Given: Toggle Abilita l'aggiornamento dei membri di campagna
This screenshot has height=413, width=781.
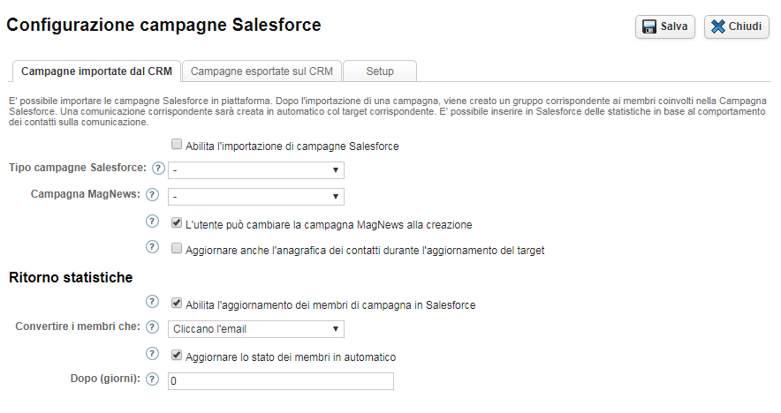Looking at the screenshot, I should [177, 303].
